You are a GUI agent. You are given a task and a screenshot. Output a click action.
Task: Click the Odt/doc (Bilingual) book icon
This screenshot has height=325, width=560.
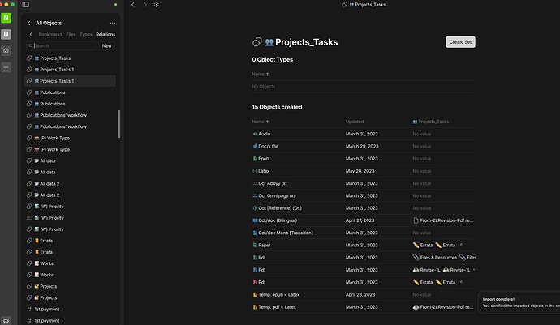click(x=255, y=220)
